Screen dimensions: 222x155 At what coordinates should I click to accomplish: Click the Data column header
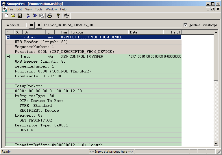[x=146, y=32]
